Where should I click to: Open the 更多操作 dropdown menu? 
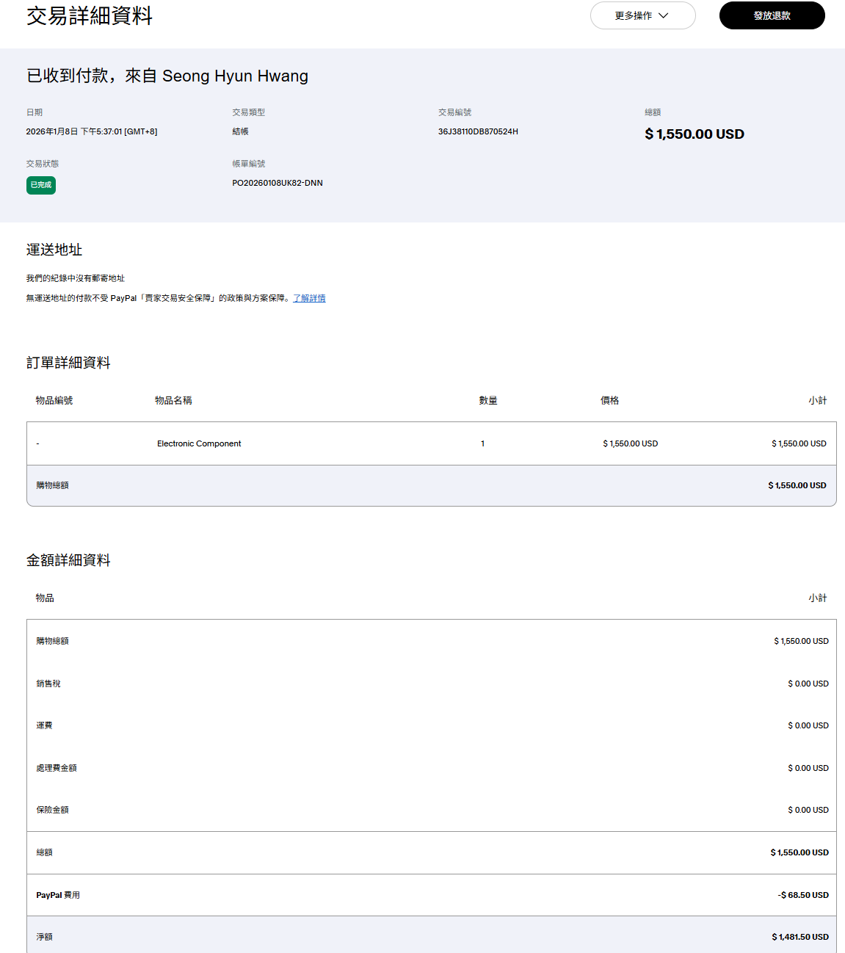click(642, 15)
